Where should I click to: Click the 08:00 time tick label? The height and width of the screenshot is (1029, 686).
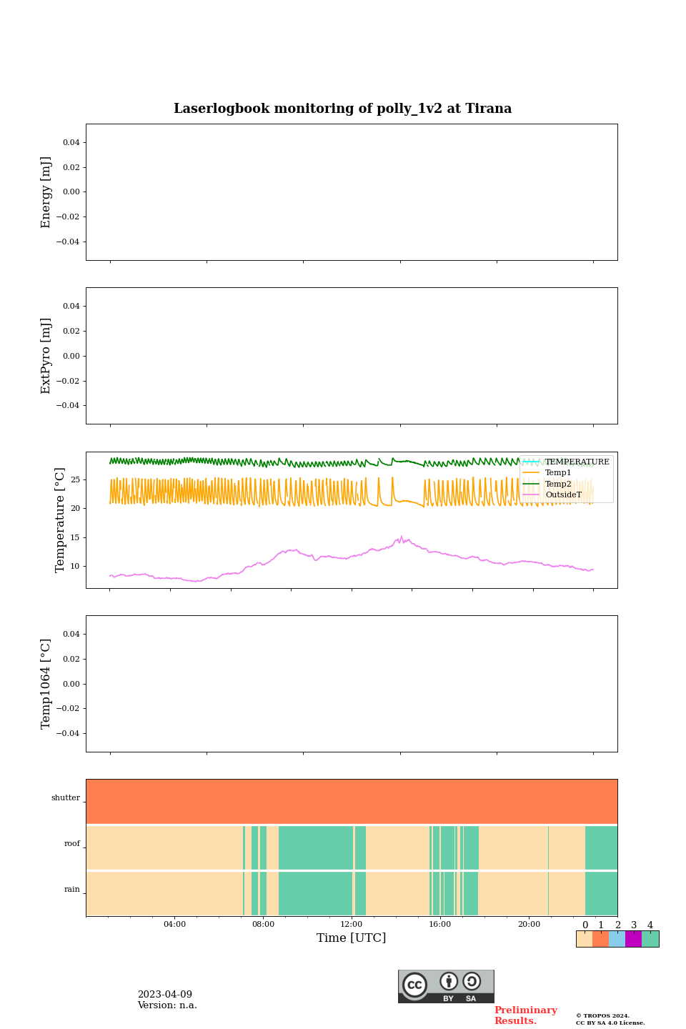click(x=263, y=925)
